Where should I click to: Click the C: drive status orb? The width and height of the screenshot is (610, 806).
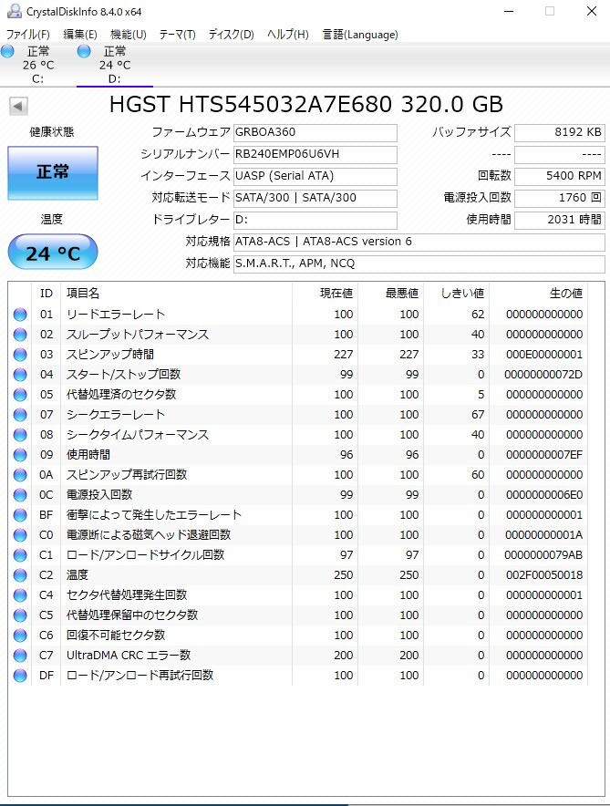[7, 51]
